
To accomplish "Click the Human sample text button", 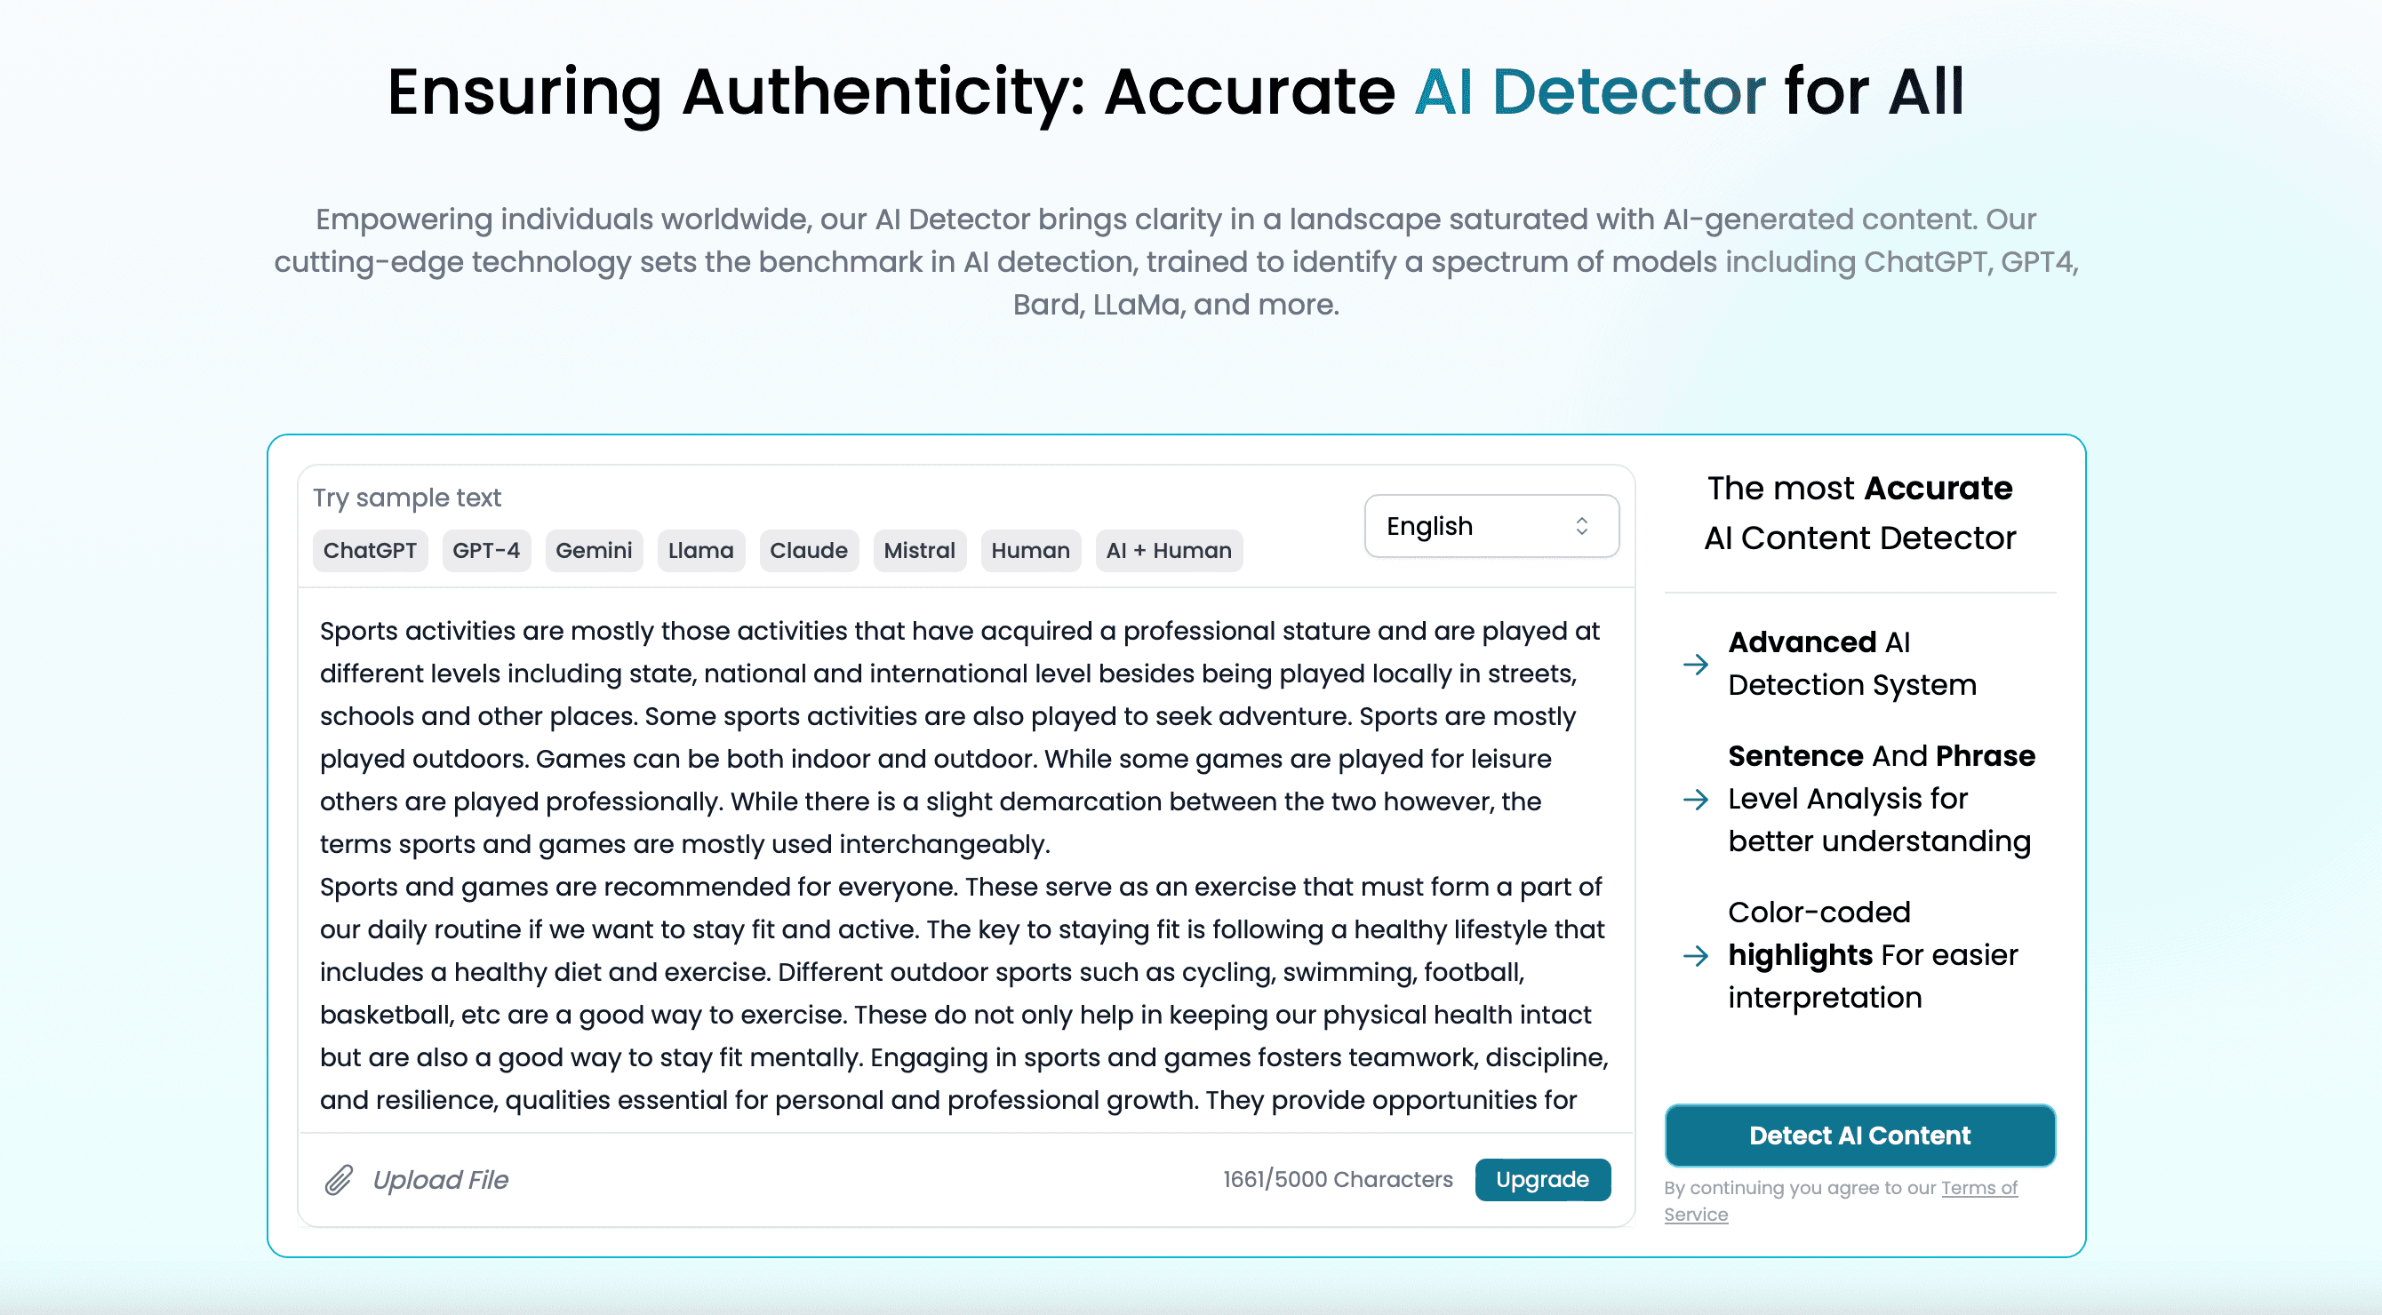I will tap(1032, 551).
